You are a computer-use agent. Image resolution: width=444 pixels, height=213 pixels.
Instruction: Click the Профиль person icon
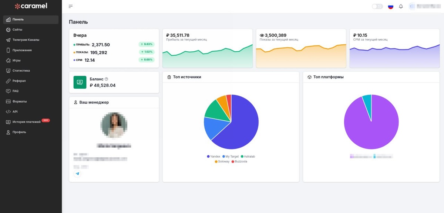[8, 132]
